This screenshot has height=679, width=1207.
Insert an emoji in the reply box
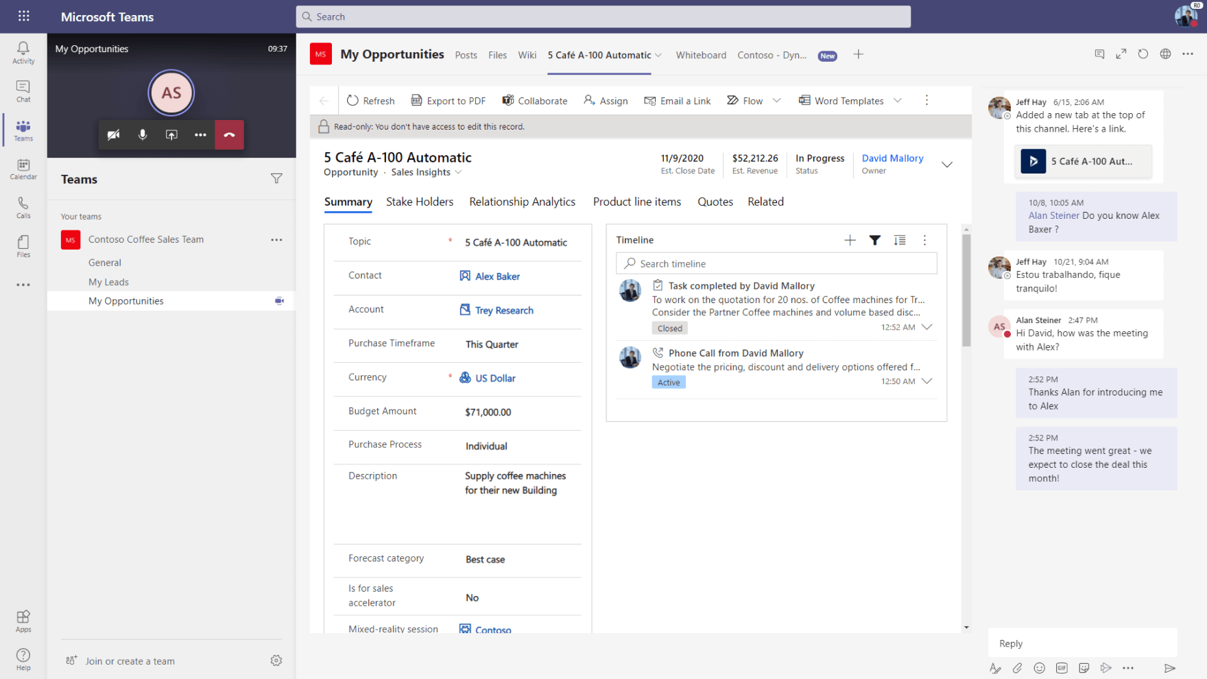click(1039, 667)
